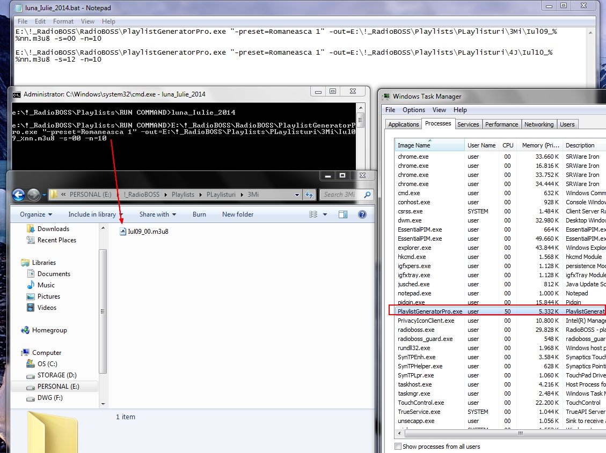The height and width of the screenshot is (453, 606).
Task: Click Task Manager horizontal scrollbar thumb
Action: tap(521, 433)
